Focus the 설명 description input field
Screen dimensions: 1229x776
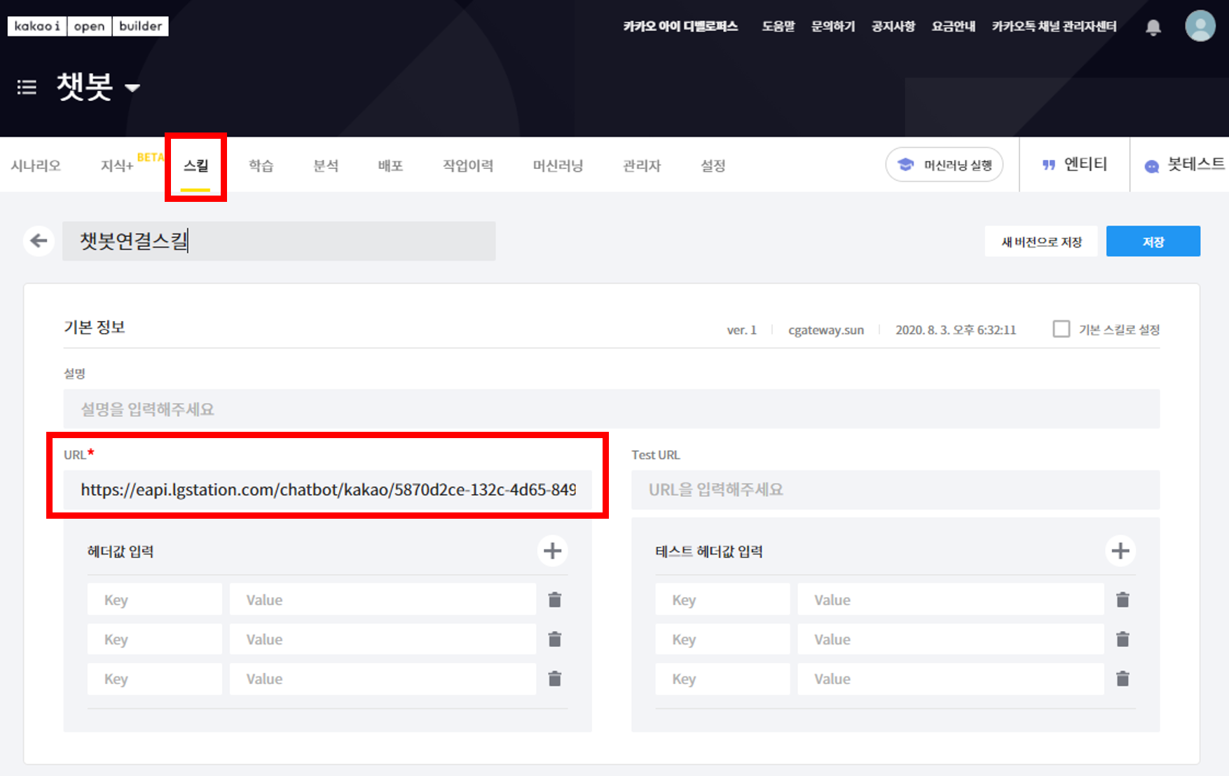[611, 409]
